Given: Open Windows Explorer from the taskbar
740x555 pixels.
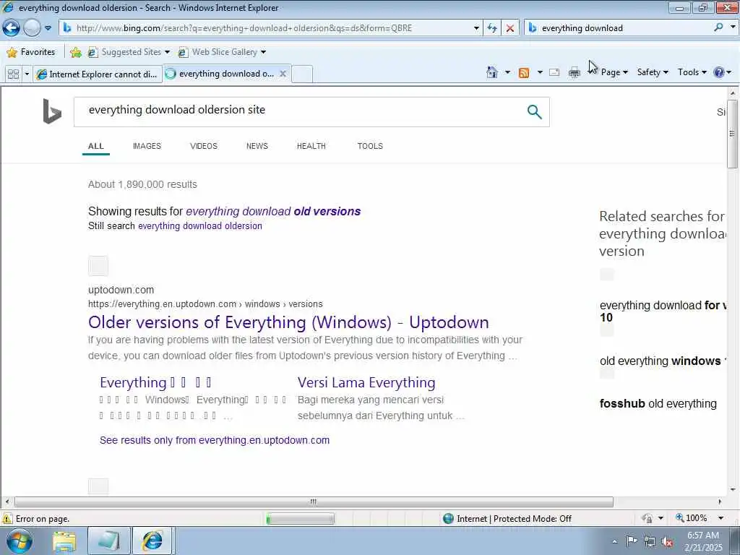Looking at the screenshot, I should click(64, 541).
